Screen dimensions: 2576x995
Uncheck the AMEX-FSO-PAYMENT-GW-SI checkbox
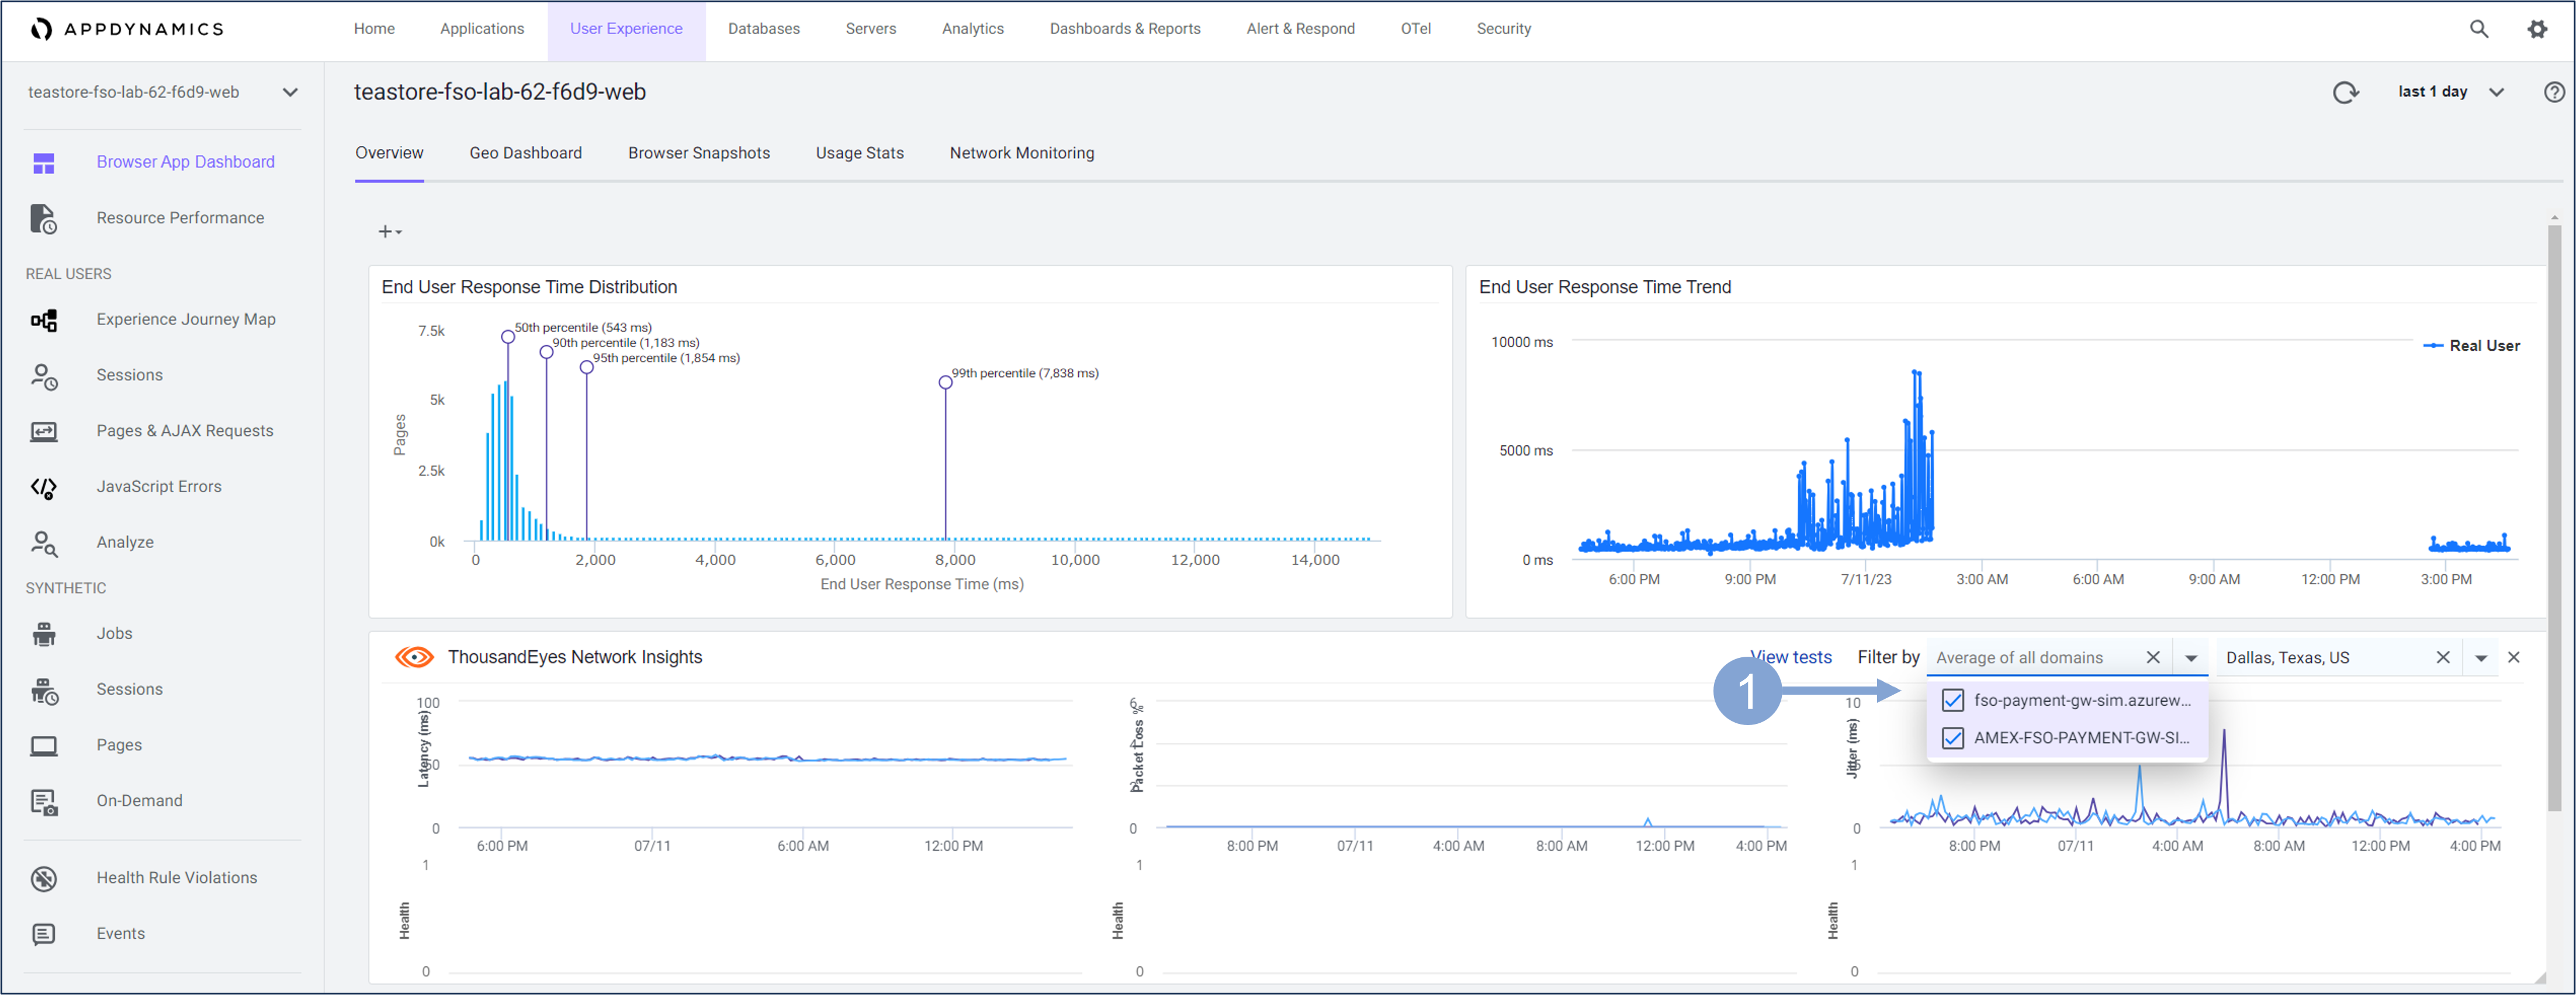(1952, 738)
